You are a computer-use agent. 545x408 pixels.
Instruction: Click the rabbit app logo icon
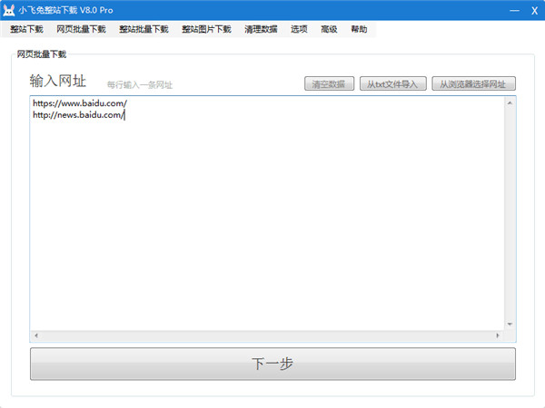click(9, 10)
